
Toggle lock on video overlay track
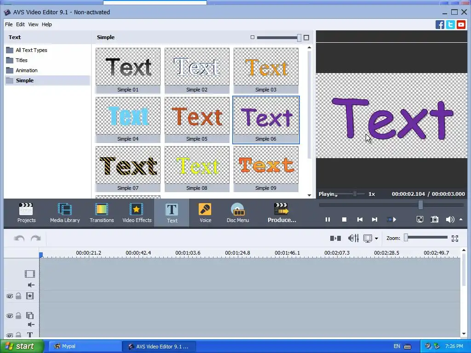point(18,315)
